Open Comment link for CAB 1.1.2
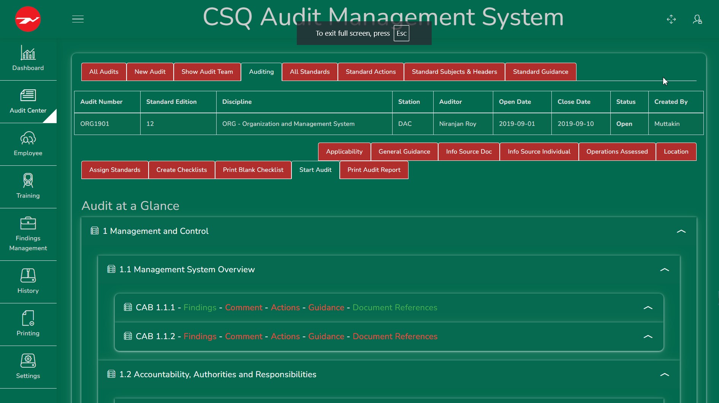Viewport: 719px width, 403px height. coord(244,336)
